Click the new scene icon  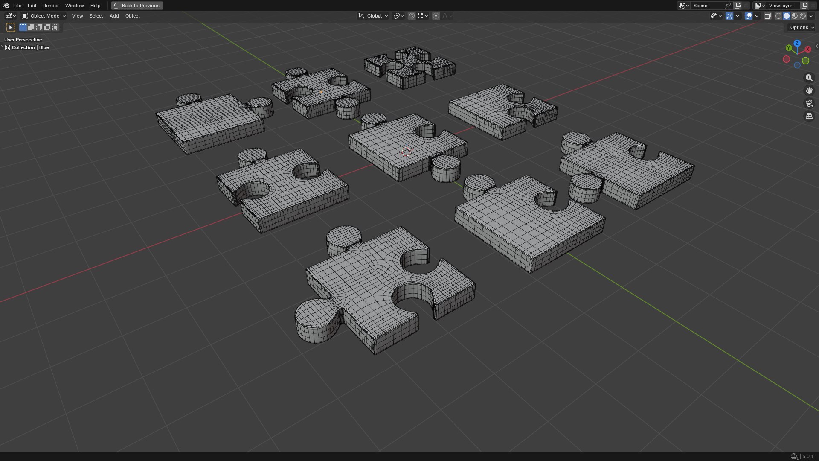(x=738, y=6)
